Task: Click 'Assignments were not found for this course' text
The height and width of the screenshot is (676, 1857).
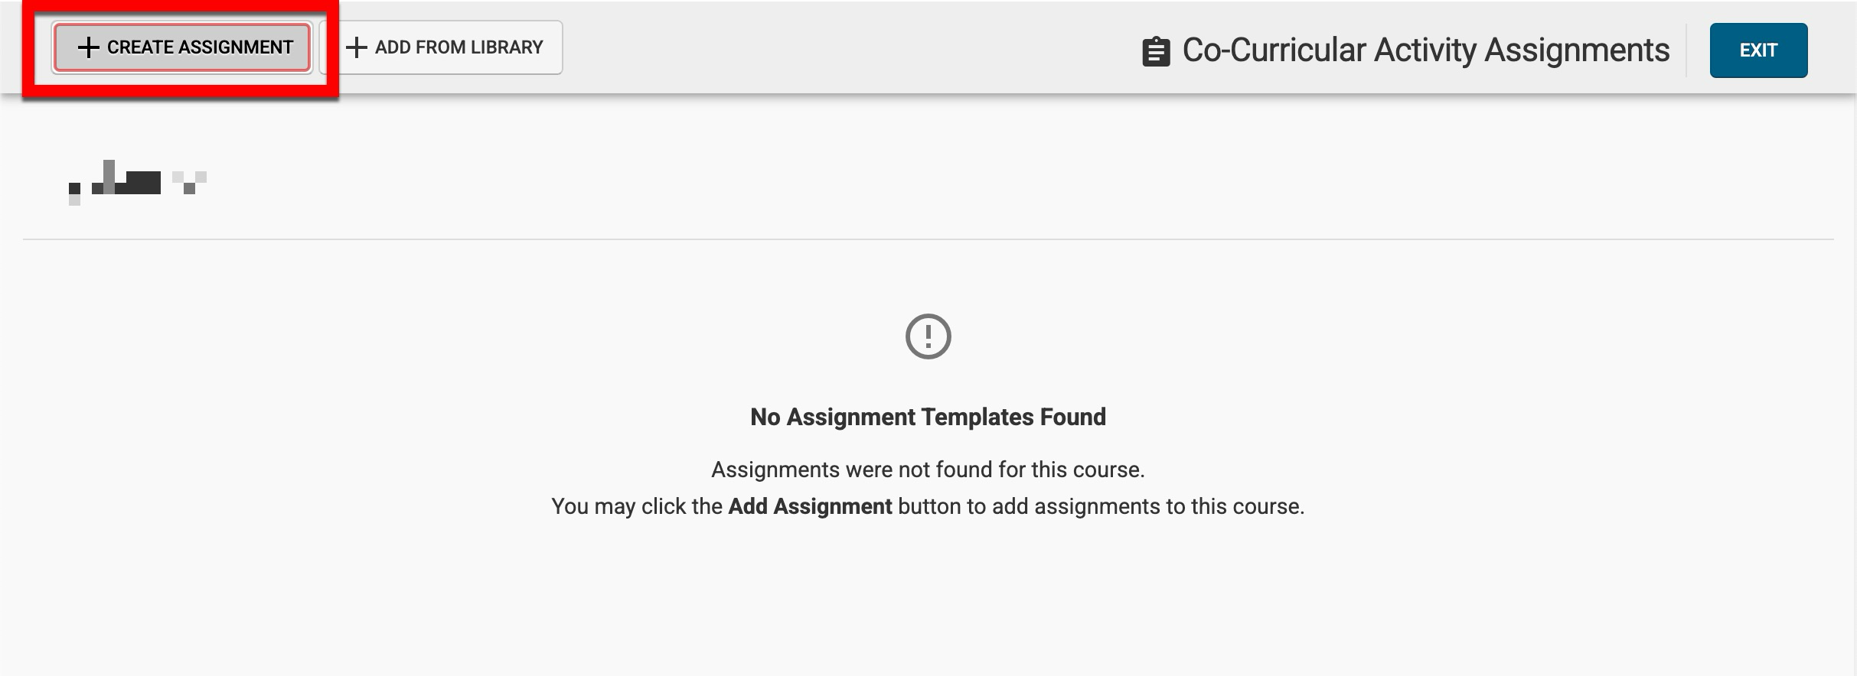Action: pos(928,470)
